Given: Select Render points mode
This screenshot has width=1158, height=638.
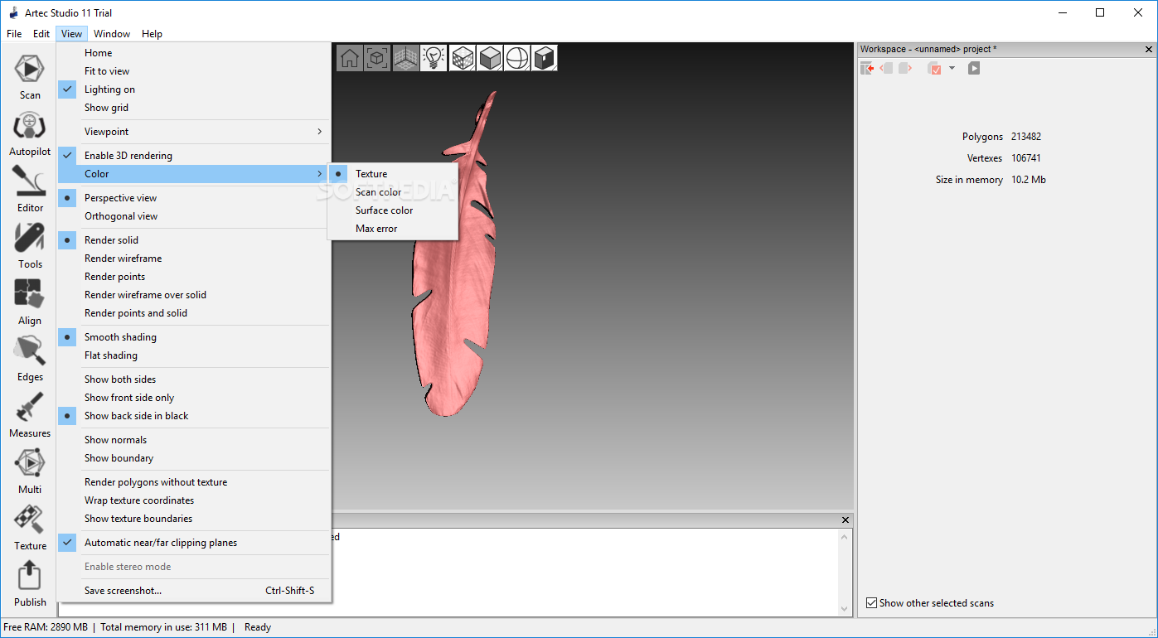Looking at the screenshot, I should (194, 277).
